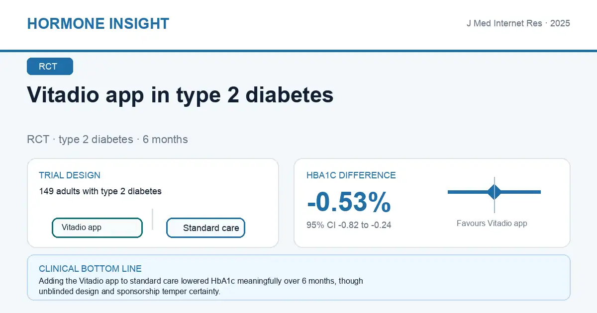Click the Favours Vitadio app label

point(492,224)
